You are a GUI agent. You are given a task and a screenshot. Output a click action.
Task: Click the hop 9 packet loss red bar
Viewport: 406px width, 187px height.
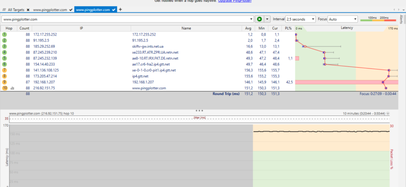pos(346,82)
